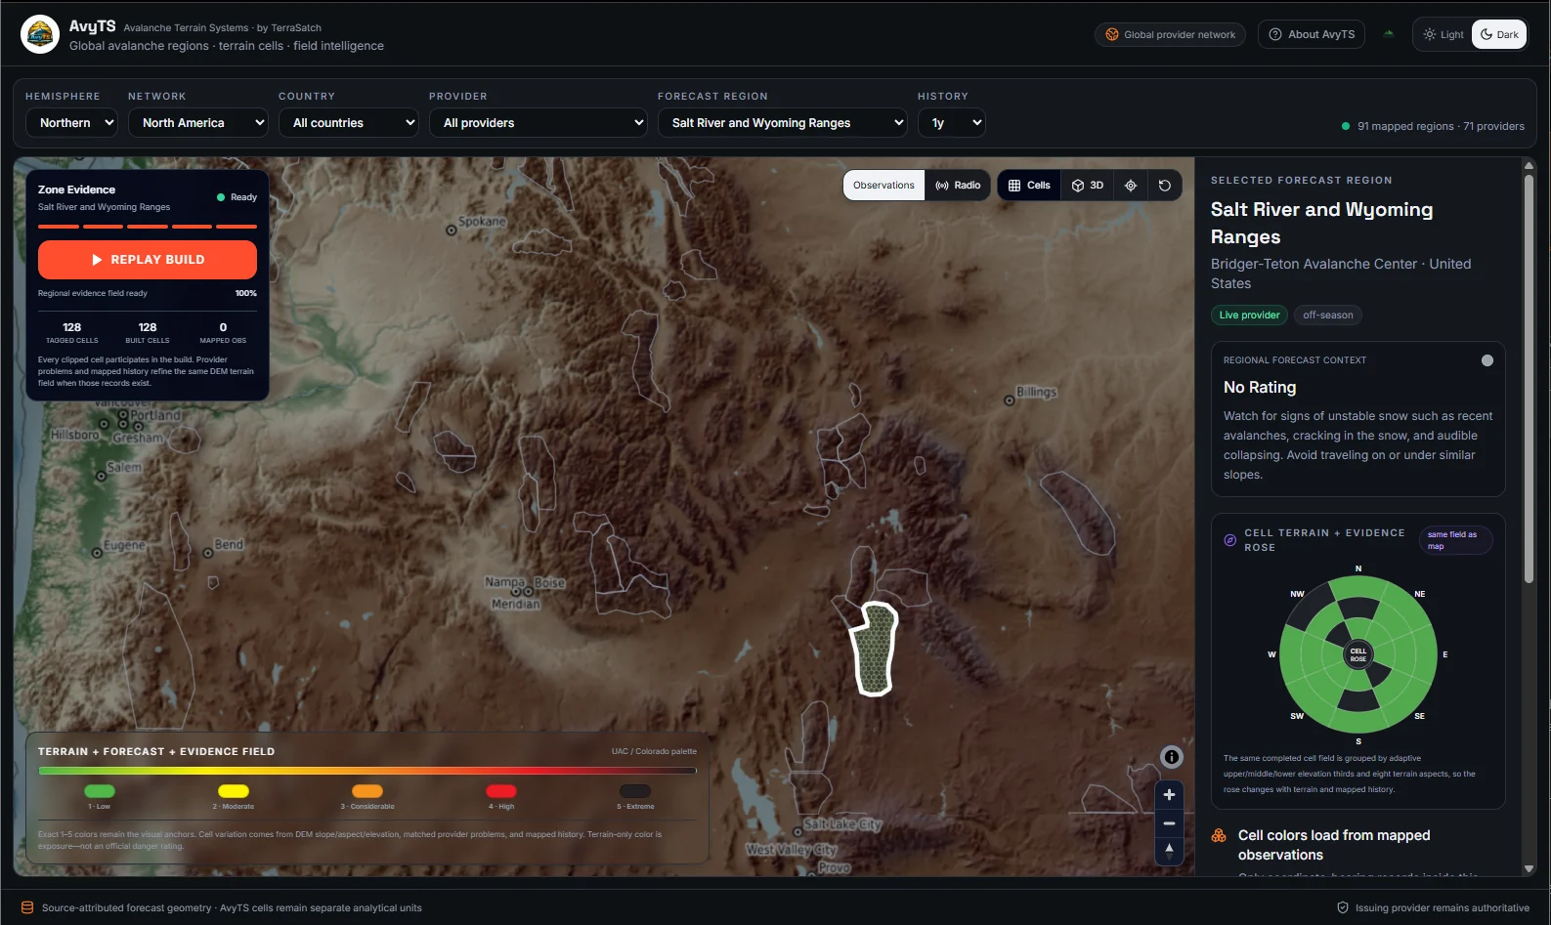Click the purple compass icon beside Cell Terrain heading
1551x925 pixels.
[x=1230, y=540]
